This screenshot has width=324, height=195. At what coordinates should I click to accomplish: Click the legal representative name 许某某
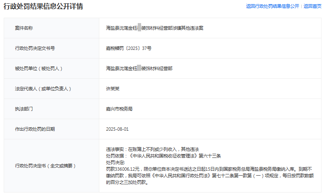pyautogui.click(x=113, y=89)
